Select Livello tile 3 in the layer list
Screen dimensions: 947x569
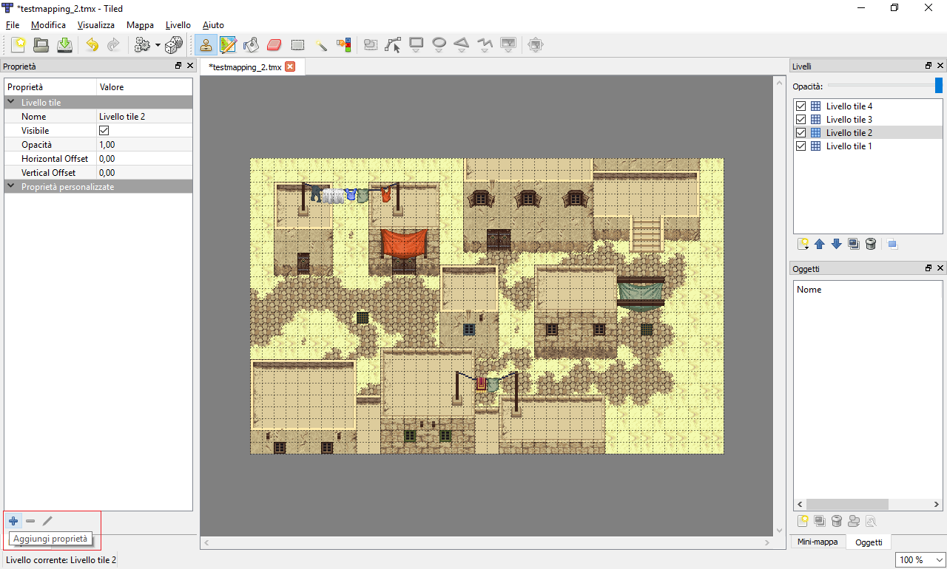point(849,120)
